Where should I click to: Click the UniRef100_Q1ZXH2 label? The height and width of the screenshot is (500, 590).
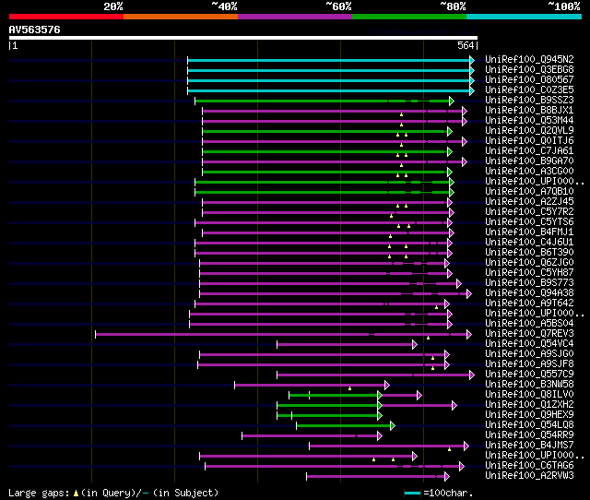[x=529, y=405]
